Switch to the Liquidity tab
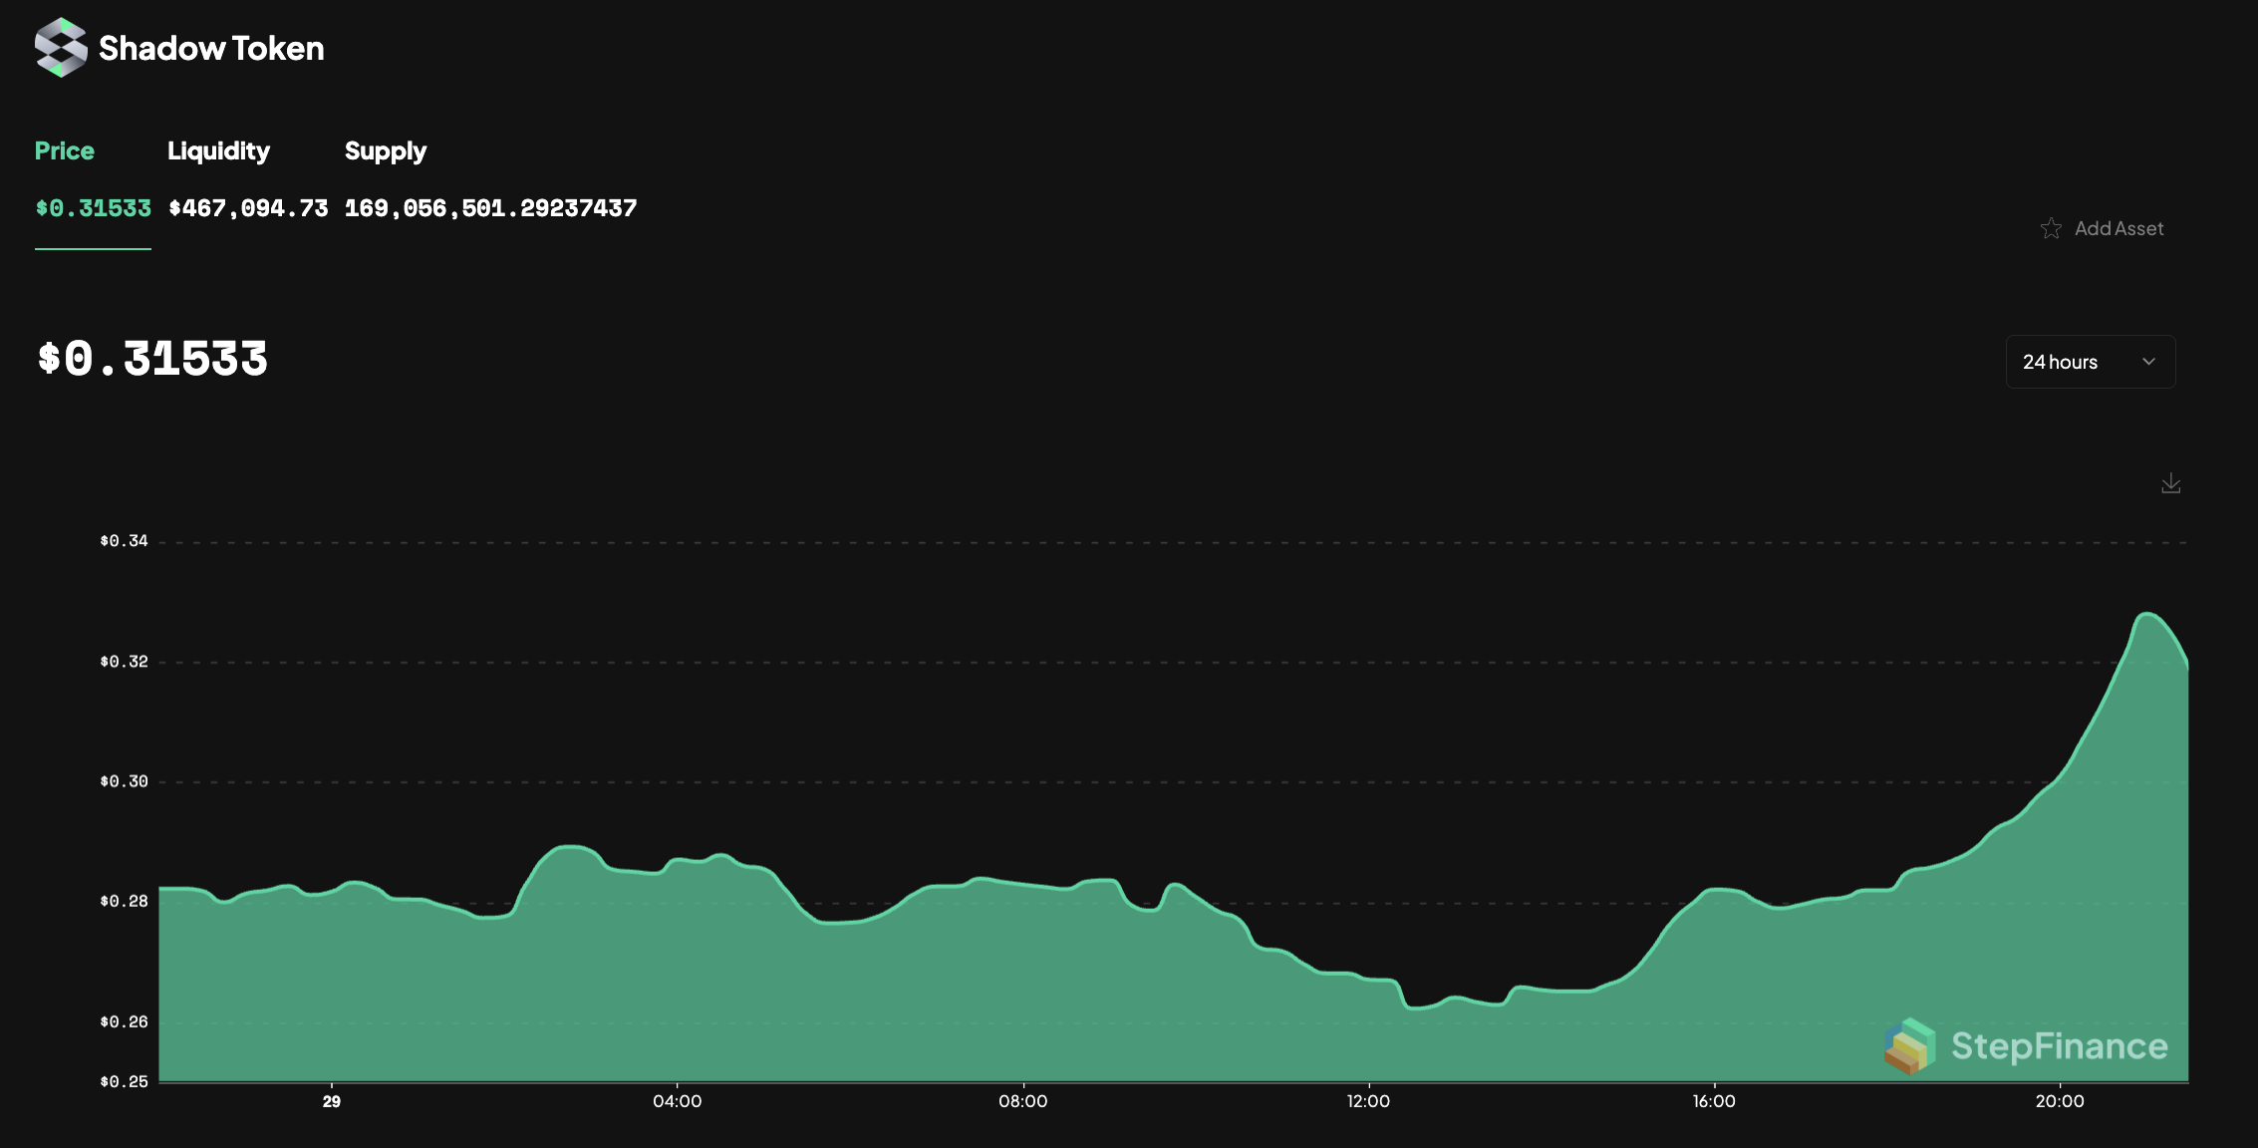 (218, 150)
